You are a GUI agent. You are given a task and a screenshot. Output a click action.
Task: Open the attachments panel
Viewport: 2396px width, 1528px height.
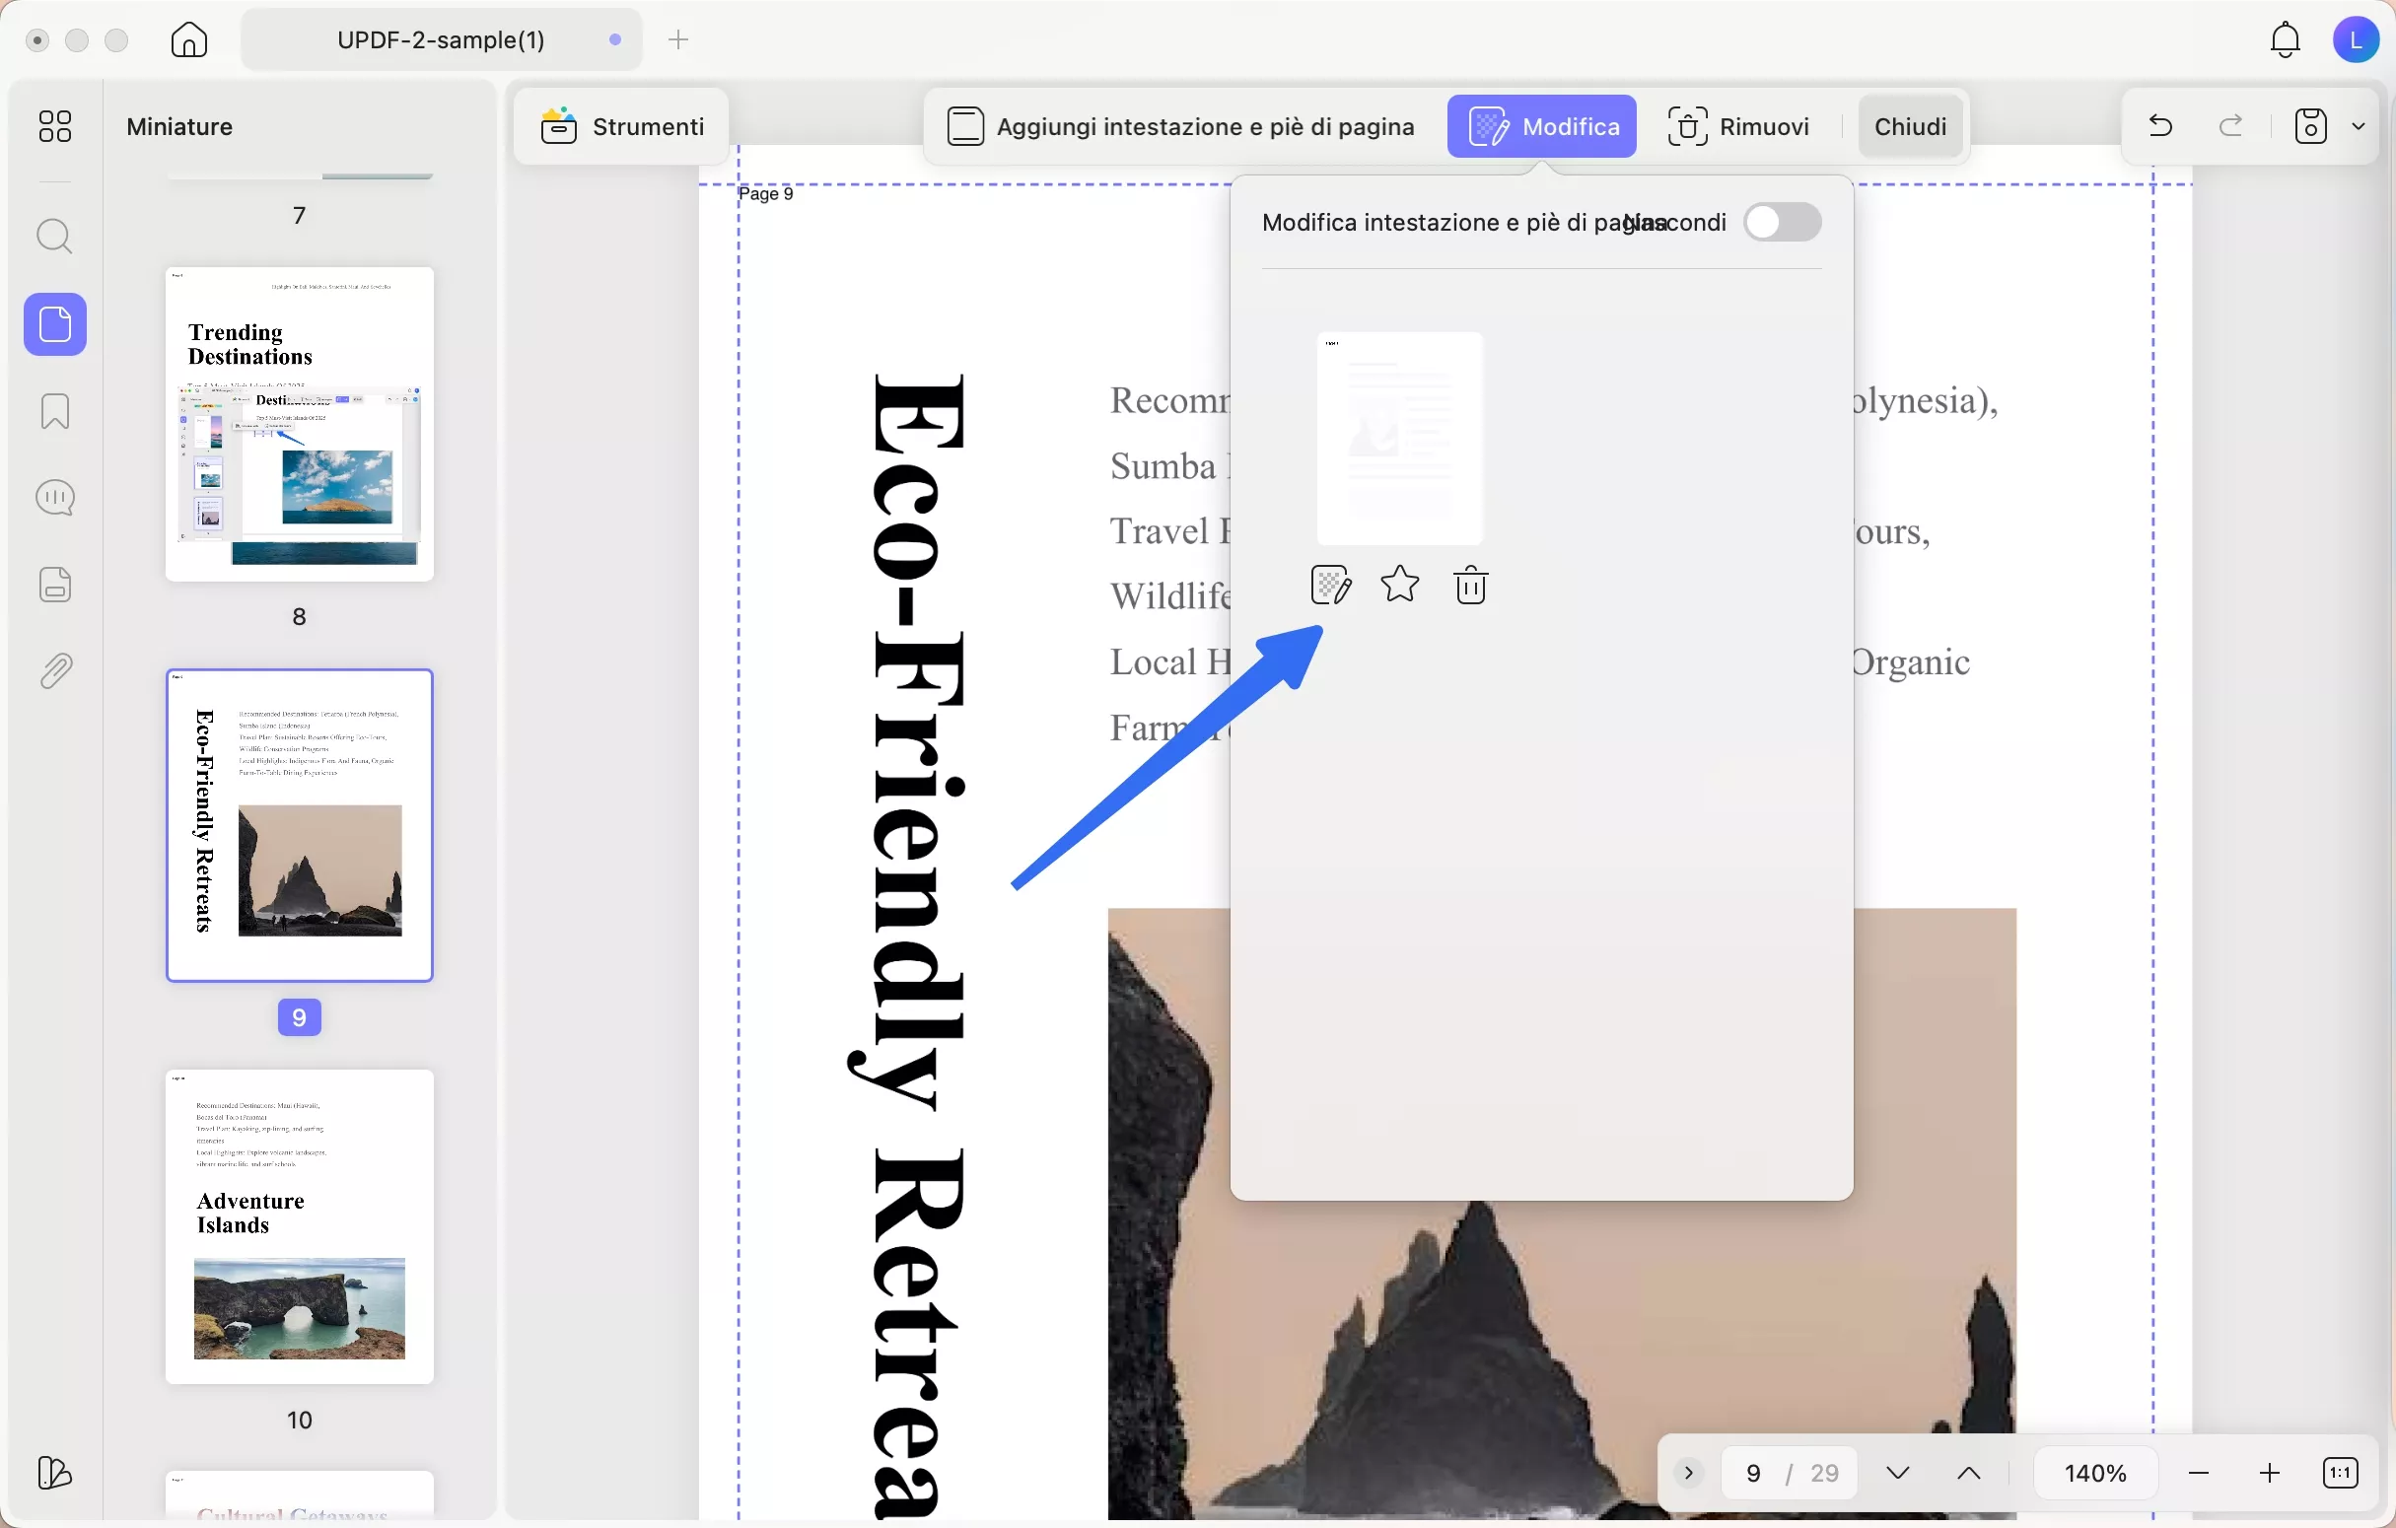coord(55,668)
